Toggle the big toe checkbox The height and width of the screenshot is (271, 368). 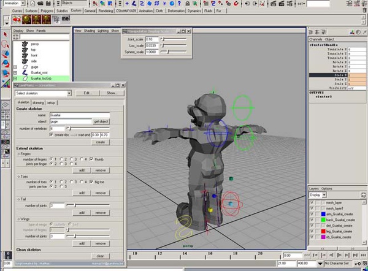point(91,181)
